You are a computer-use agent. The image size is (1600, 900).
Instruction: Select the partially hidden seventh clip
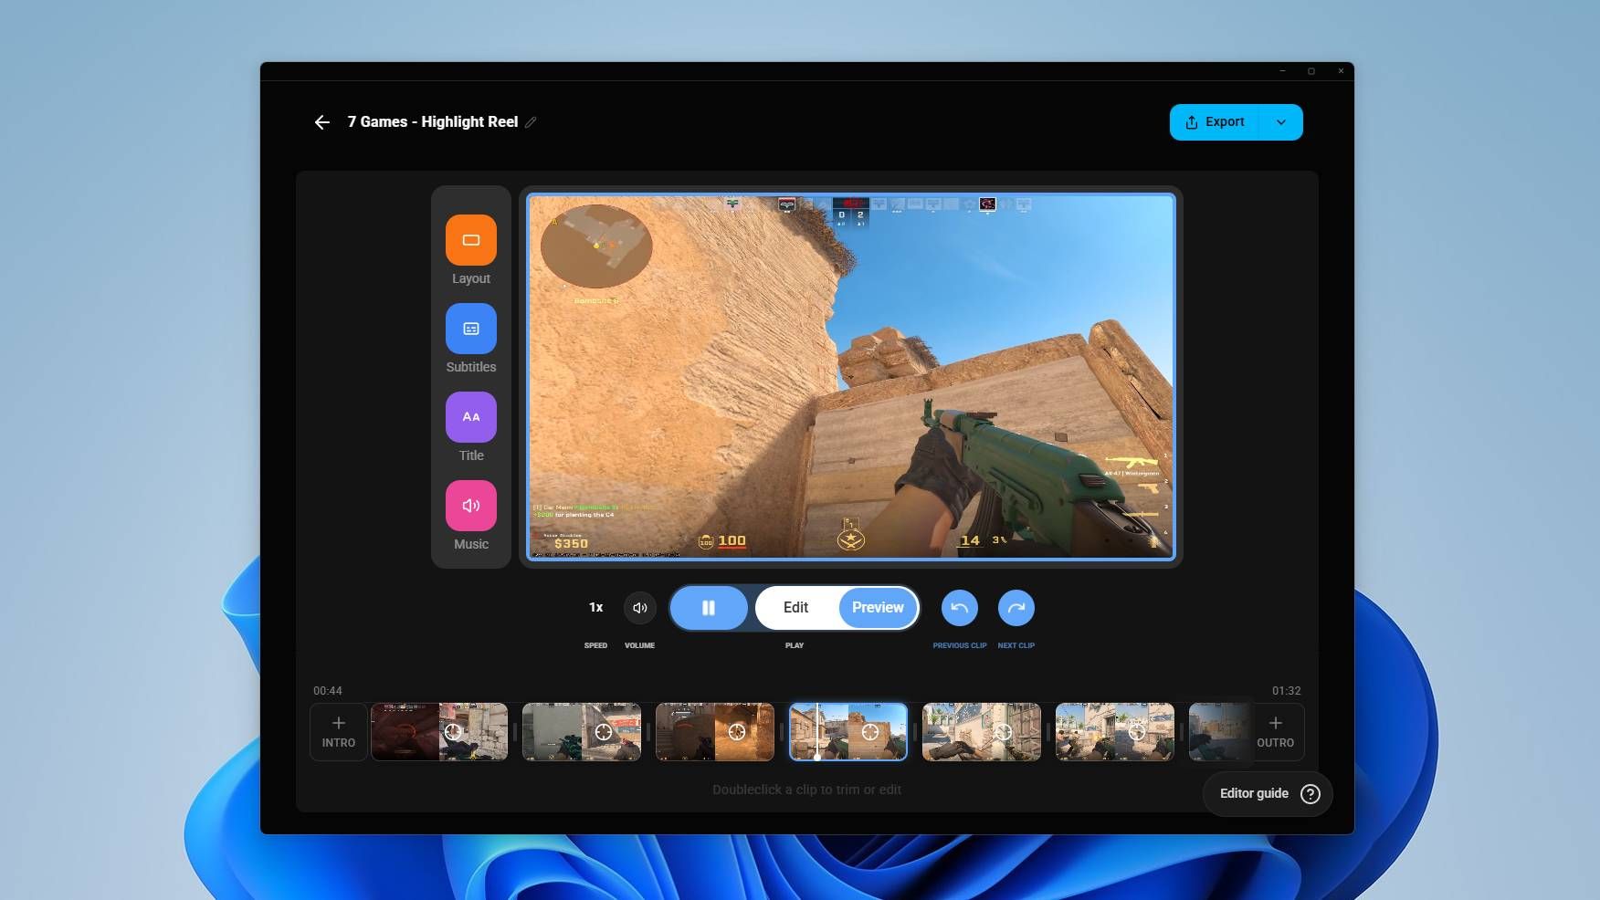[x=1219, y=731]
